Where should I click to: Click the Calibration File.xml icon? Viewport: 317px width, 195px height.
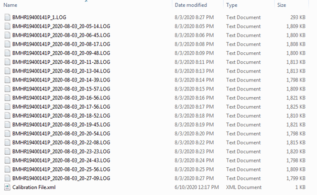pos(7,187)
